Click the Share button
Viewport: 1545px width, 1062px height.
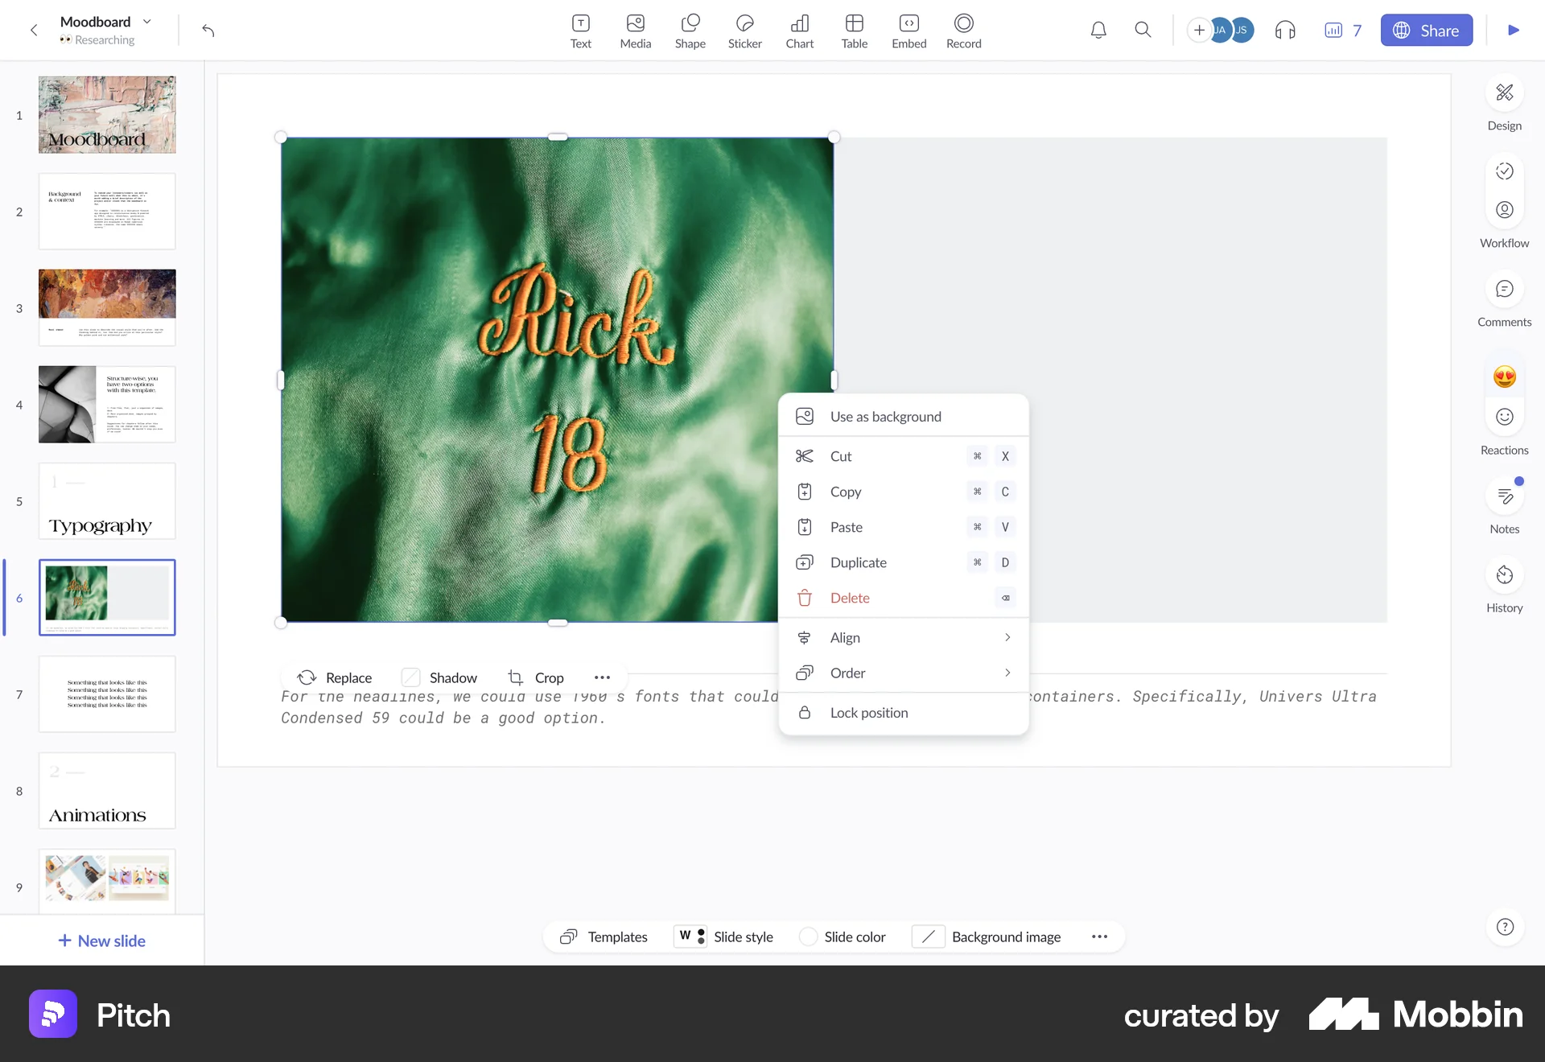(x=1426, y=30)
